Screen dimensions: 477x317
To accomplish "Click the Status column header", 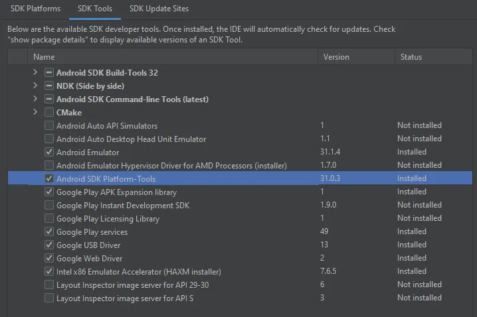I will [x=411, y=57].
